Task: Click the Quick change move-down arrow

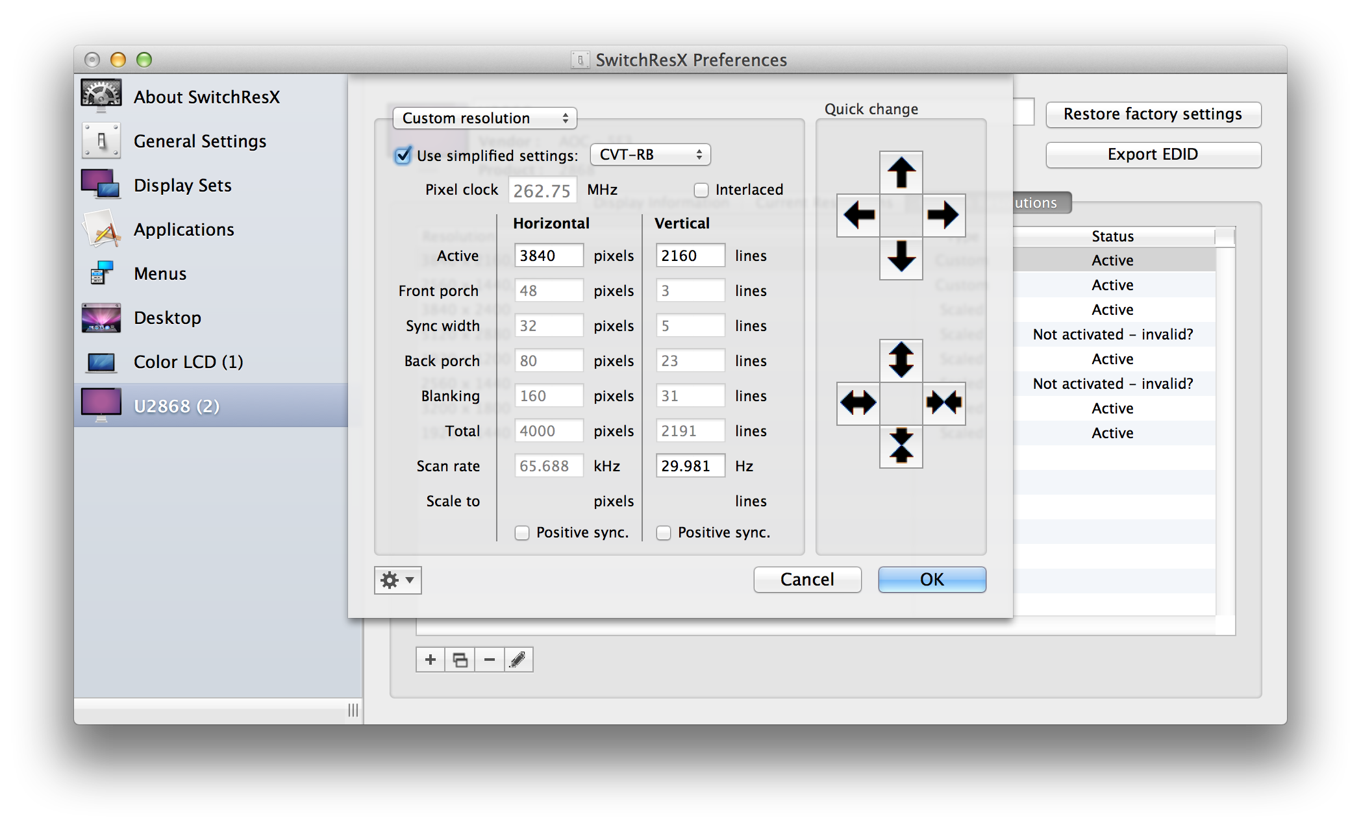Action: point(901,257)
